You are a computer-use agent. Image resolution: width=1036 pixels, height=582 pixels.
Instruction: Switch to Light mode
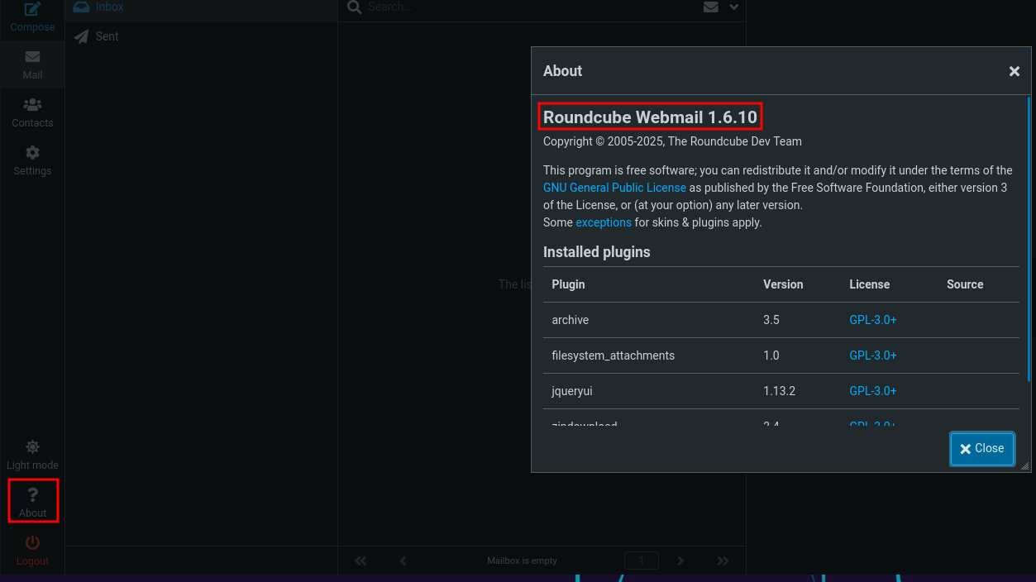(x=32, y=456)
